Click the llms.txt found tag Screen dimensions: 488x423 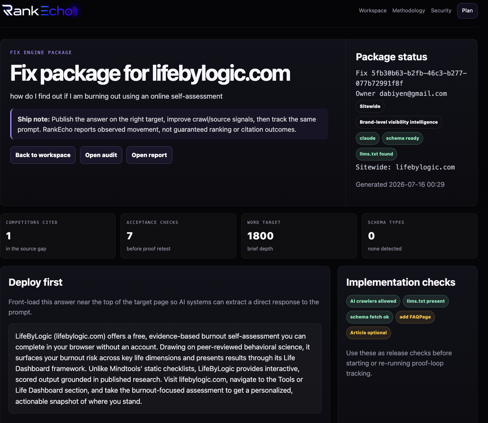point(376,154)
